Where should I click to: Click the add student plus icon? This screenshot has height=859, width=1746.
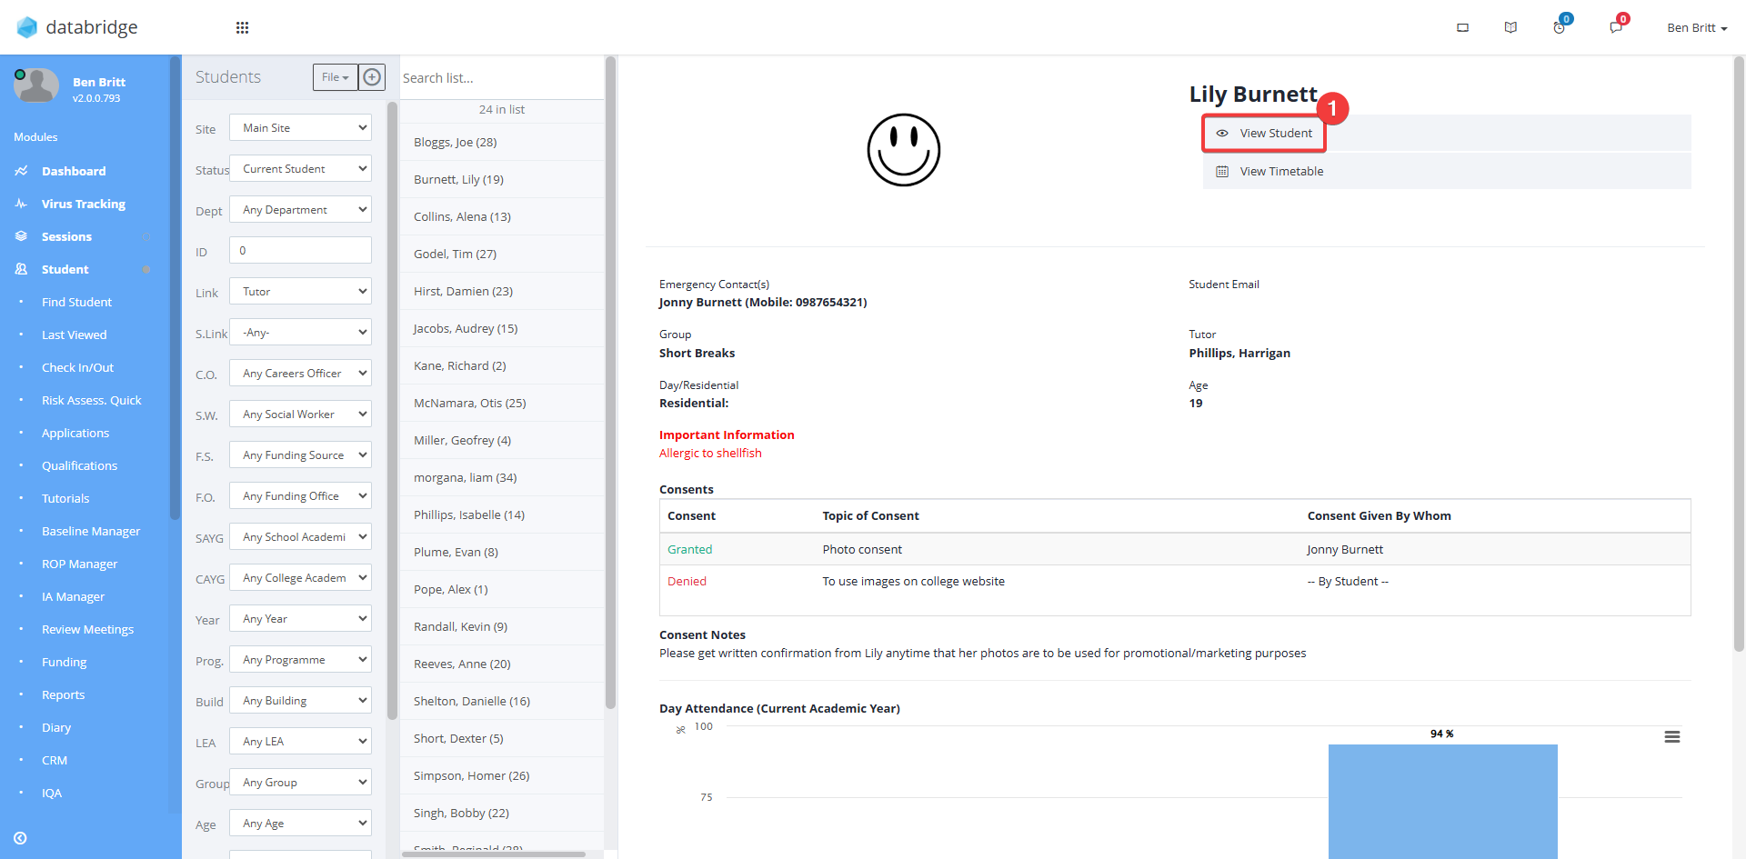pos(372,77)
